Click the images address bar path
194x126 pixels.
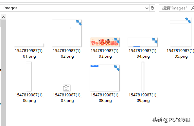point(10,8)
